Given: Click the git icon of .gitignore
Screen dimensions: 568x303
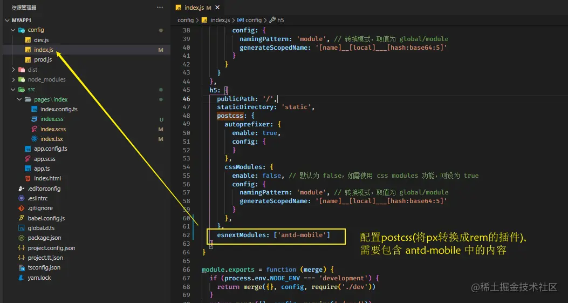Looking at the screenshot, I should click(22, 208).
